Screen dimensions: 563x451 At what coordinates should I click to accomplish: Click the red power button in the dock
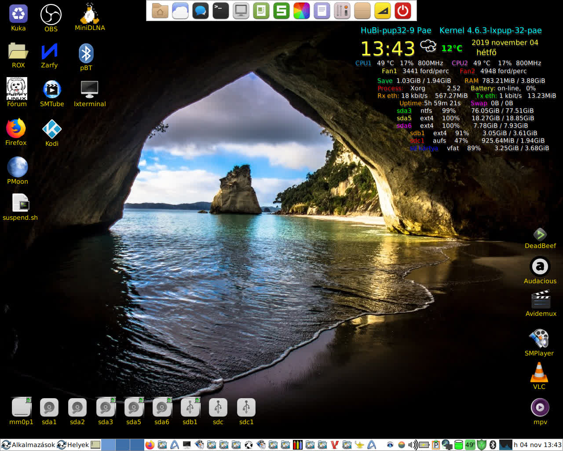[x=403, y=11]
